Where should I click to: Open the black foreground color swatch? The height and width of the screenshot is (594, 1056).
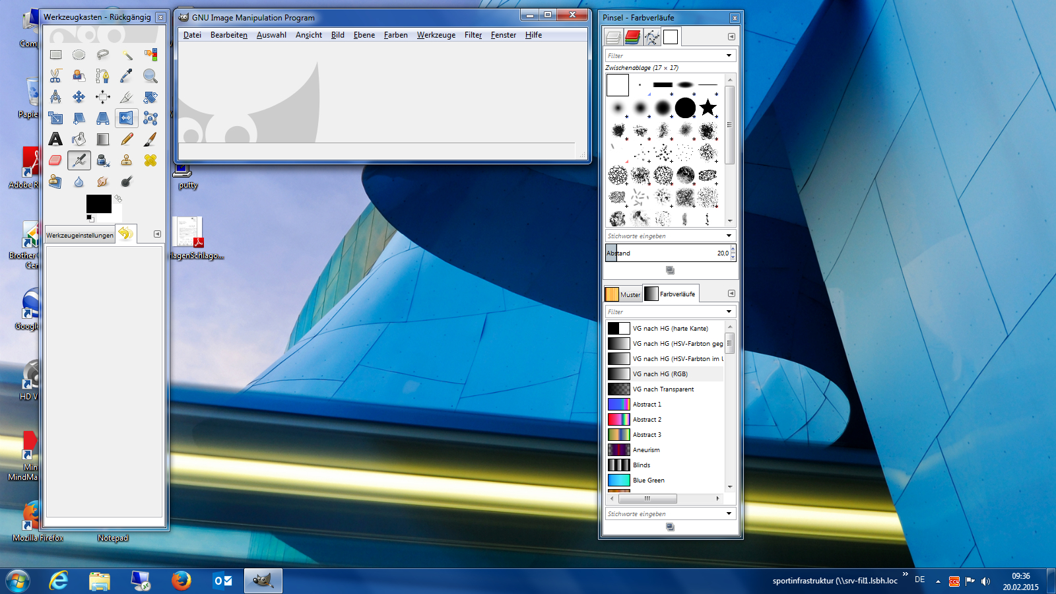[98, 203]
